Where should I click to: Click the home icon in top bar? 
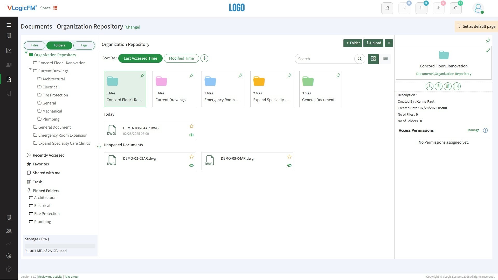point(387,8)
